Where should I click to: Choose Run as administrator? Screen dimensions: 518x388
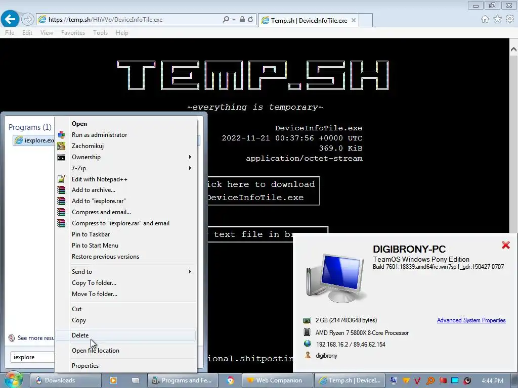point(126,134)
